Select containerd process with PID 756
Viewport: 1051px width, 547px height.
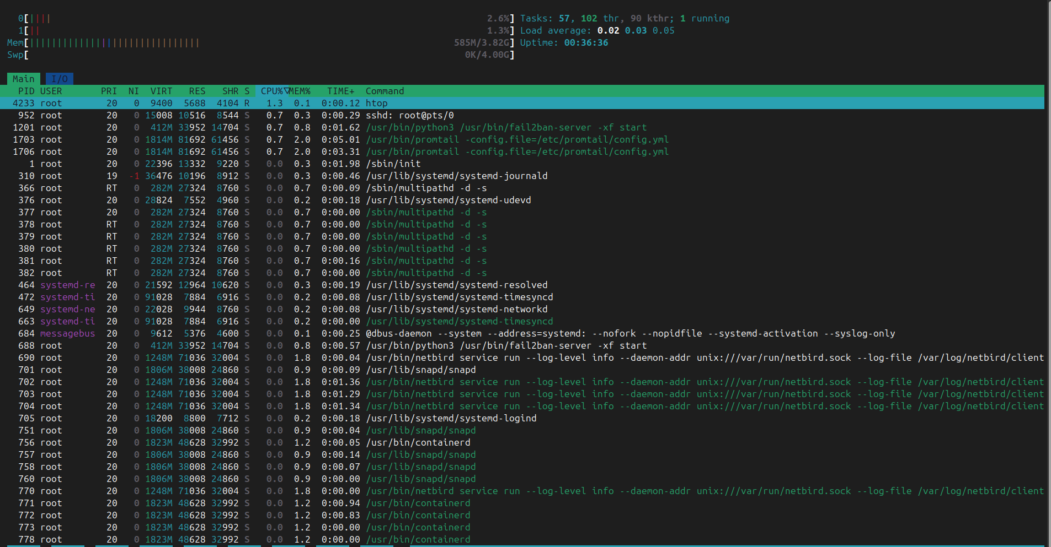click(522, 442)
